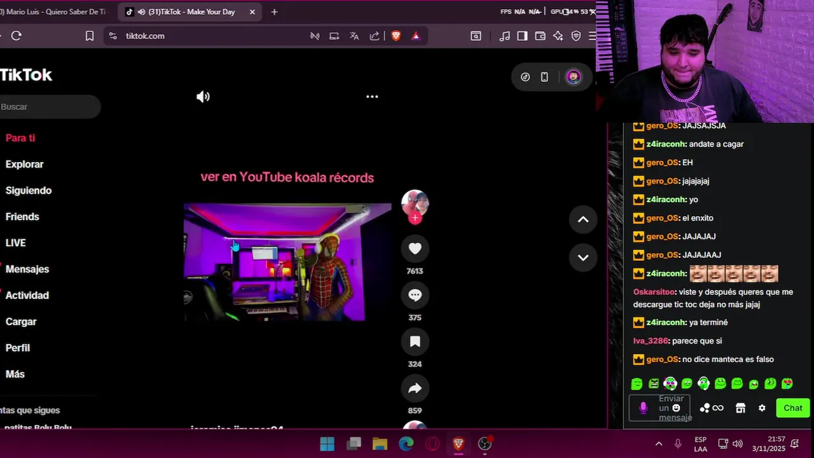
Task: Go to the previous video with up chevron
Action: coord(583,219)
